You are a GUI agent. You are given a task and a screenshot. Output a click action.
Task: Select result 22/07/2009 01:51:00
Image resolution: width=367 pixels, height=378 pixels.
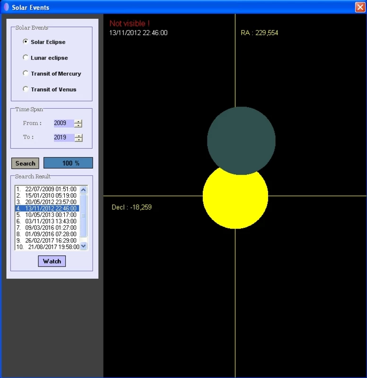[47, 189]
